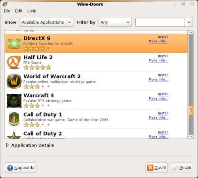
Task: Open the File menu
Action: click(x=7, y=11)
